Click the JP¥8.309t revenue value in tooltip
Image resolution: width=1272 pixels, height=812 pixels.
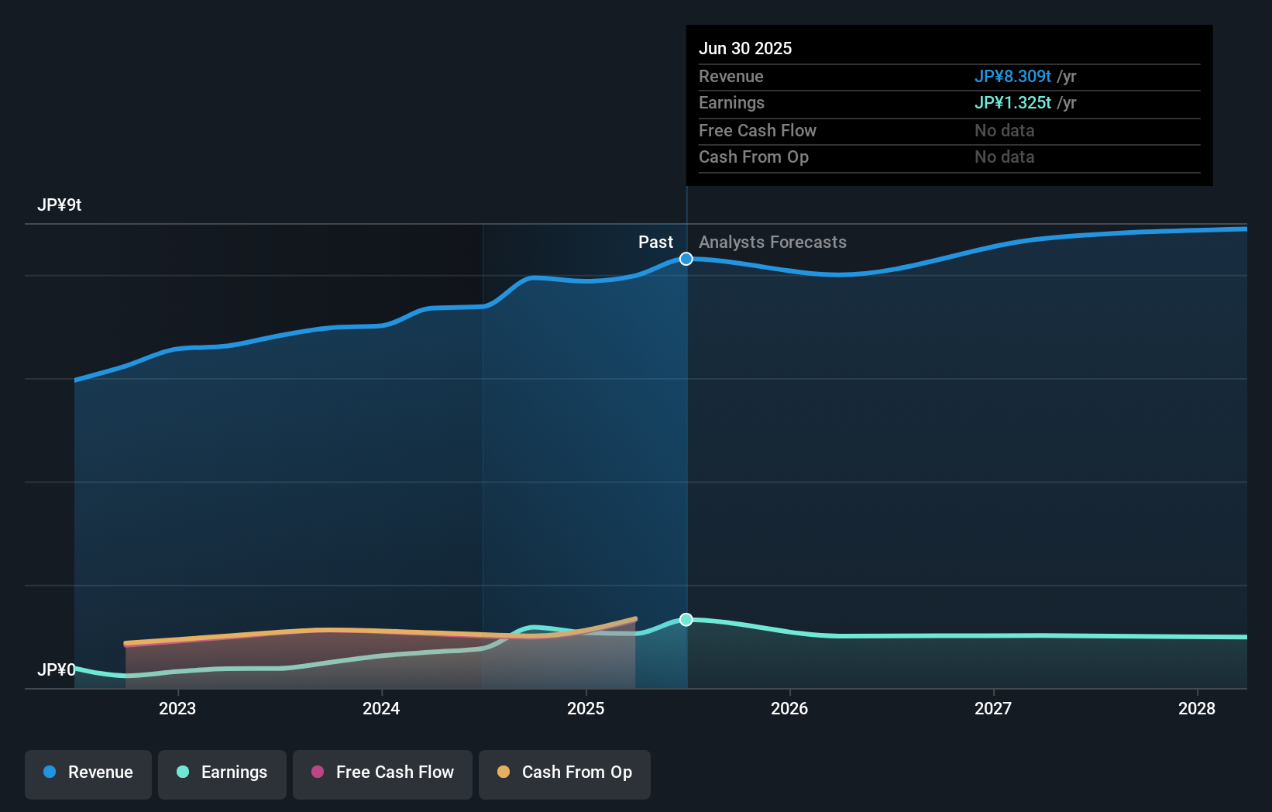(x=1012, y=77)
